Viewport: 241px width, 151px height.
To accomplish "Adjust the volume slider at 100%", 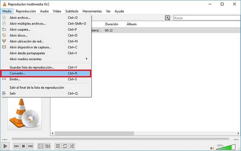I will click(x=225, y=147).
